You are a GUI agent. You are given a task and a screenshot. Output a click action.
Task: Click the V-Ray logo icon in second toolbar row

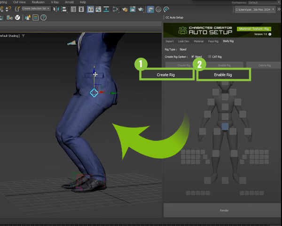click(x=17, y=17)
